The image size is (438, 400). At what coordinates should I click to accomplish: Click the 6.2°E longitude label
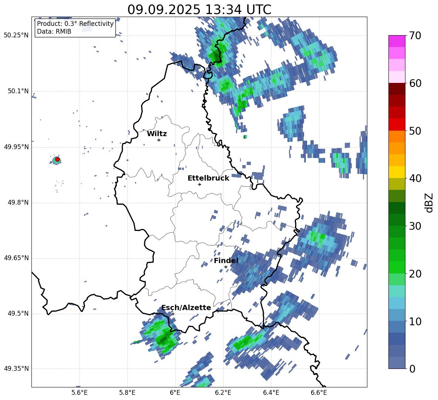point(223,393)
